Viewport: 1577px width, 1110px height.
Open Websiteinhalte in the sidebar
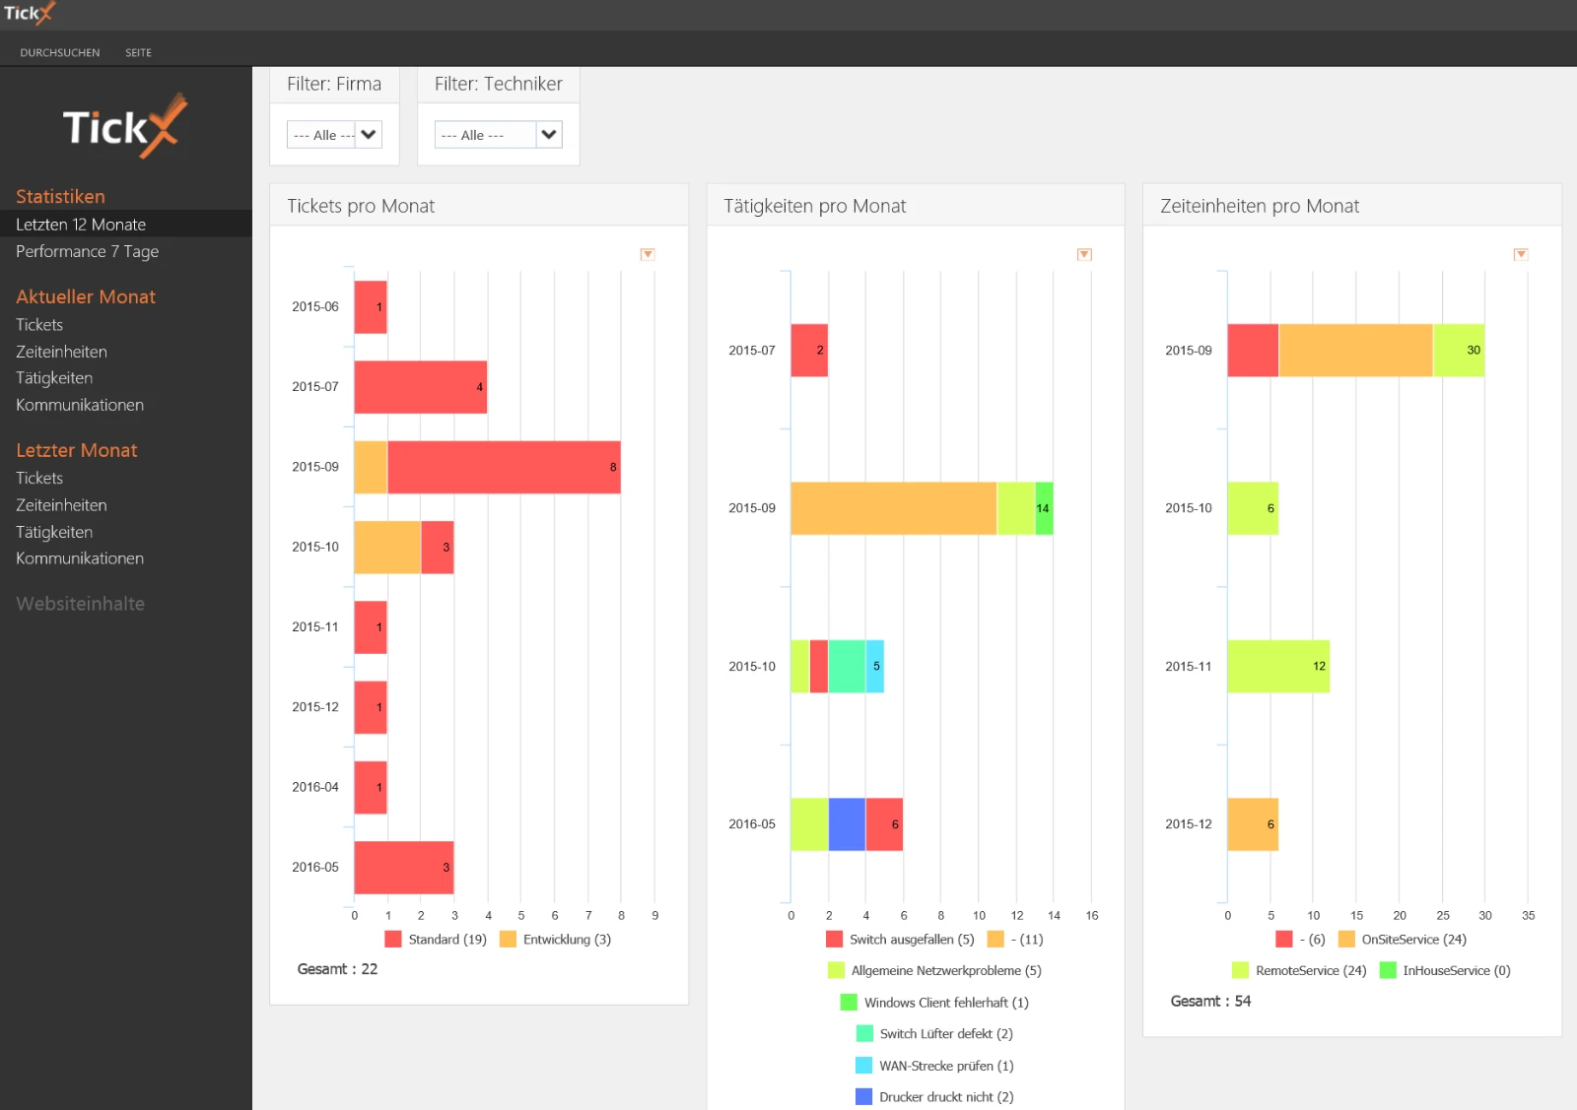click(80, 604)
